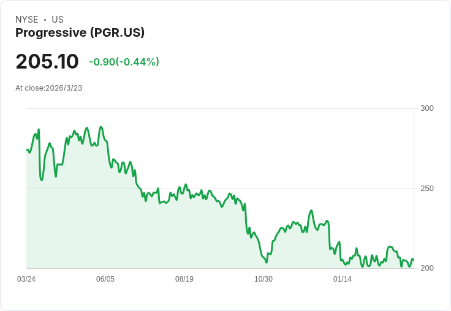This screenshot has width=451, height=311.
Task: Click the price peak just before 06/05
Action: pos(101,127)
